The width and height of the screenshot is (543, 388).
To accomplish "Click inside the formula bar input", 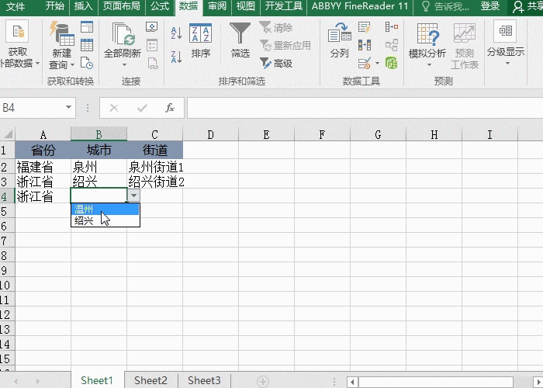I will [x=357, y=108].
